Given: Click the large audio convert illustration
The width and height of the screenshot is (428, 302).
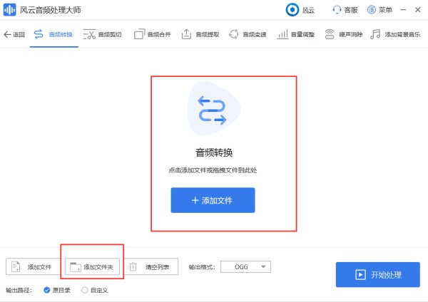Looking at the screenshot, I should [213, 109].
